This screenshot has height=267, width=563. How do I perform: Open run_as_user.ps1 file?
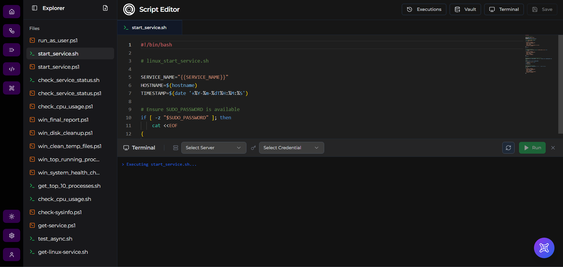tap(70, 40)
